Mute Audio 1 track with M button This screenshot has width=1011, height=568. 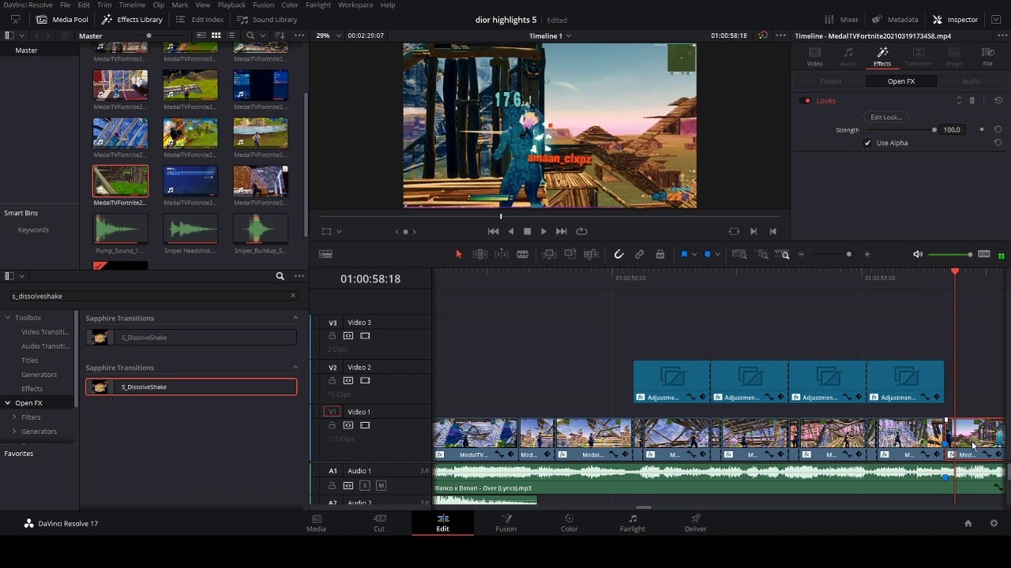pyautogui.click(x=381, y=486)
